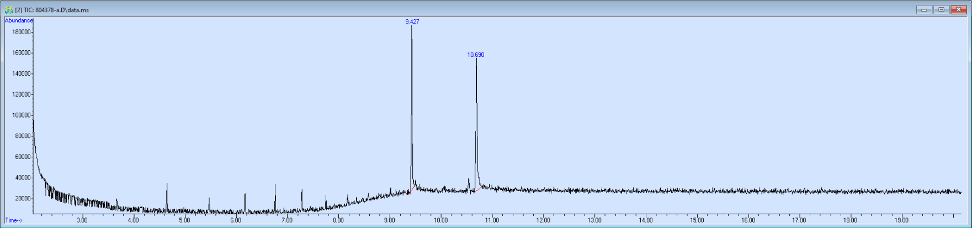This screenshot has height=228, width=972.
Task: Click the 60000 abundance tick label
Action: click(x=23, y=157)
